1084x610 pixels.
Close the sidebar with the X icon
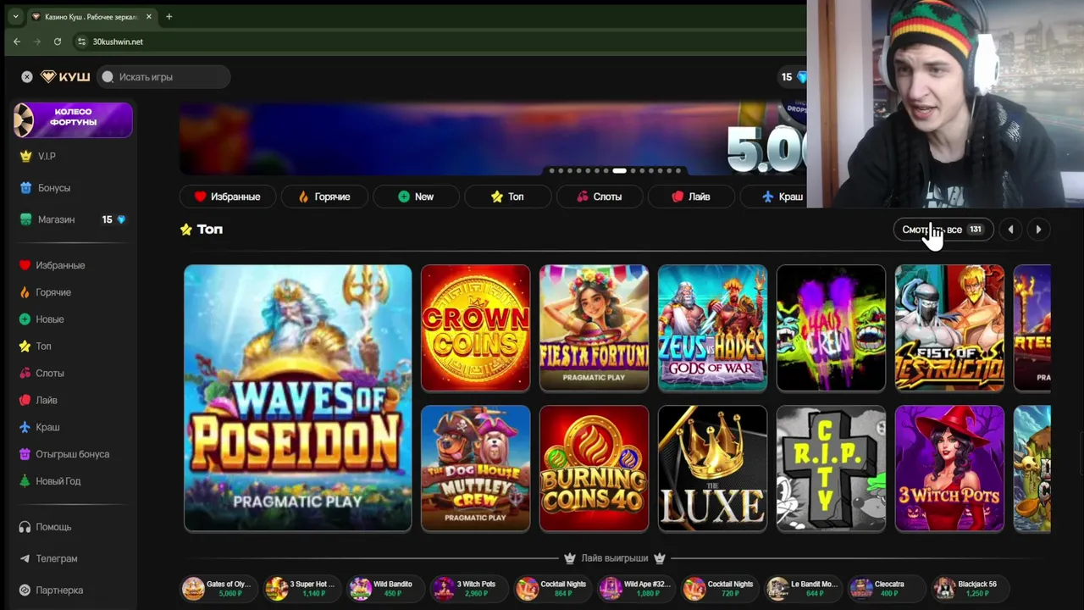pos(27,77)
